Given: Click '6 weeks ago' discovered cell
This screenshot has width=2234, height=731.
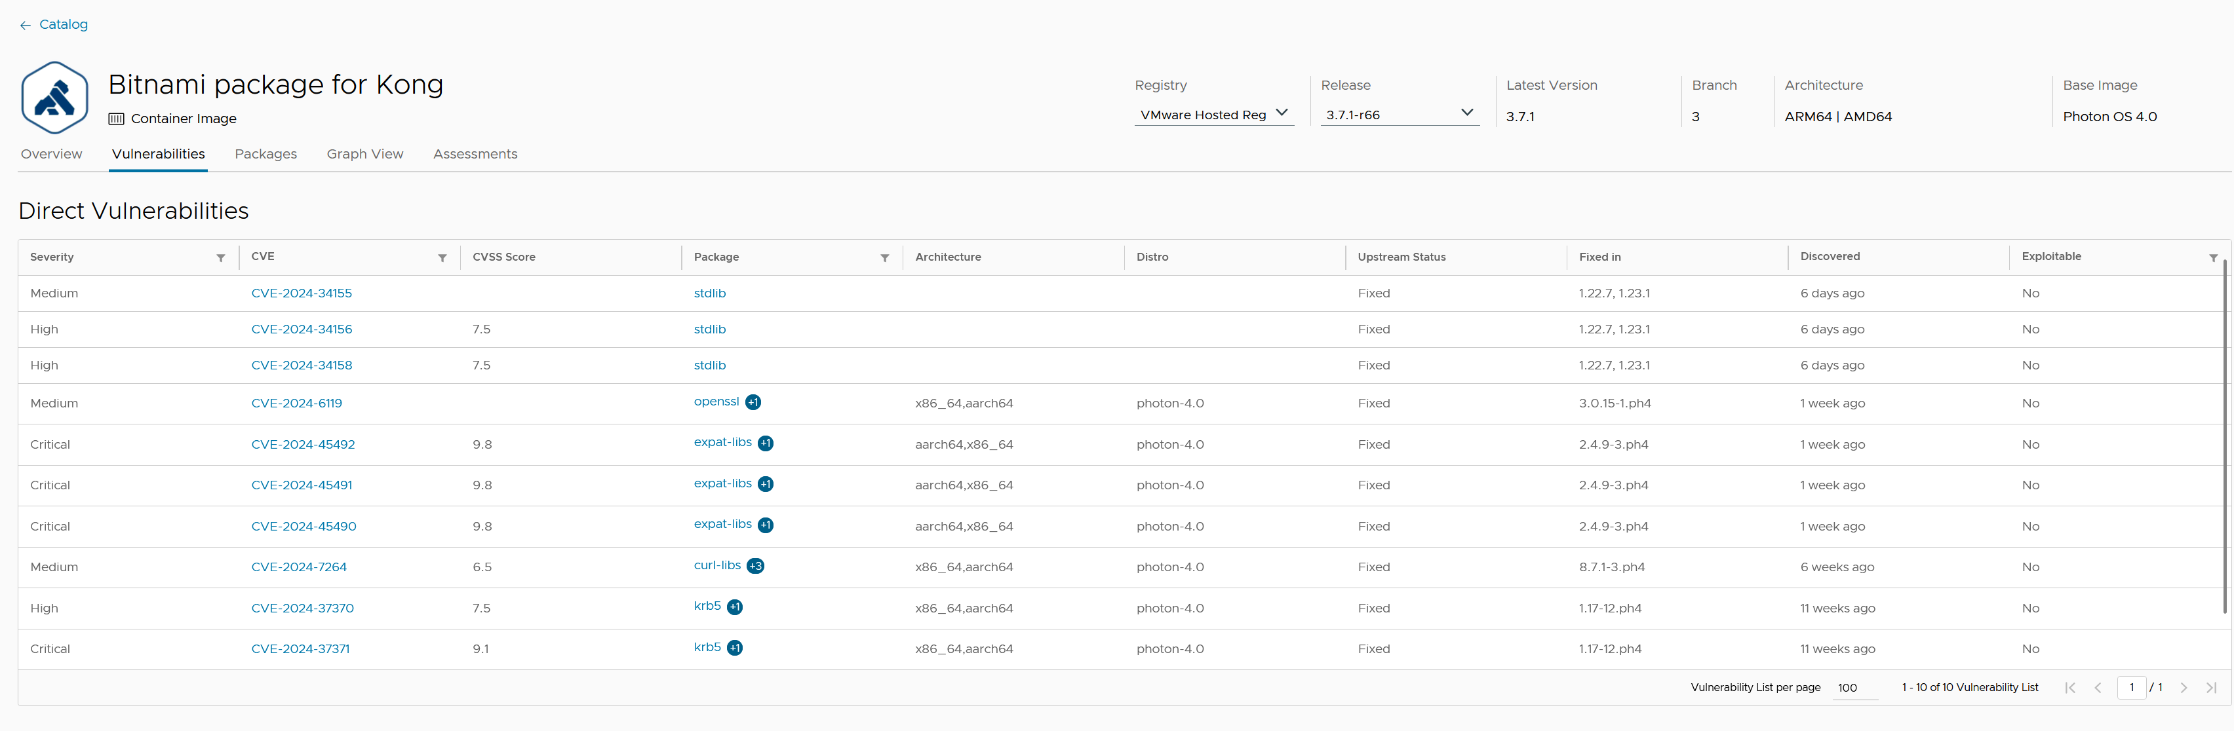Looking at the screenshot, I should [1837, 567].
